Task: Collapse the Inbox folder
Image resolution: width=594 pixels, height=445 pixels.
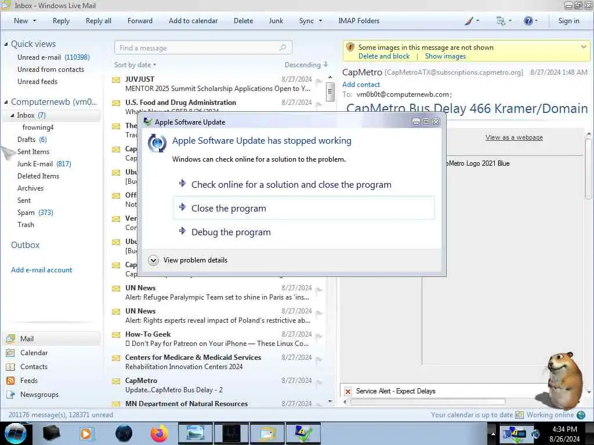Action: tap(12, 115)
